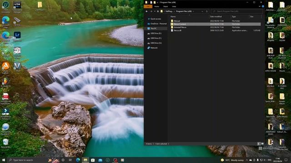Open Microsoft Store from taskbar

[93, 160]
